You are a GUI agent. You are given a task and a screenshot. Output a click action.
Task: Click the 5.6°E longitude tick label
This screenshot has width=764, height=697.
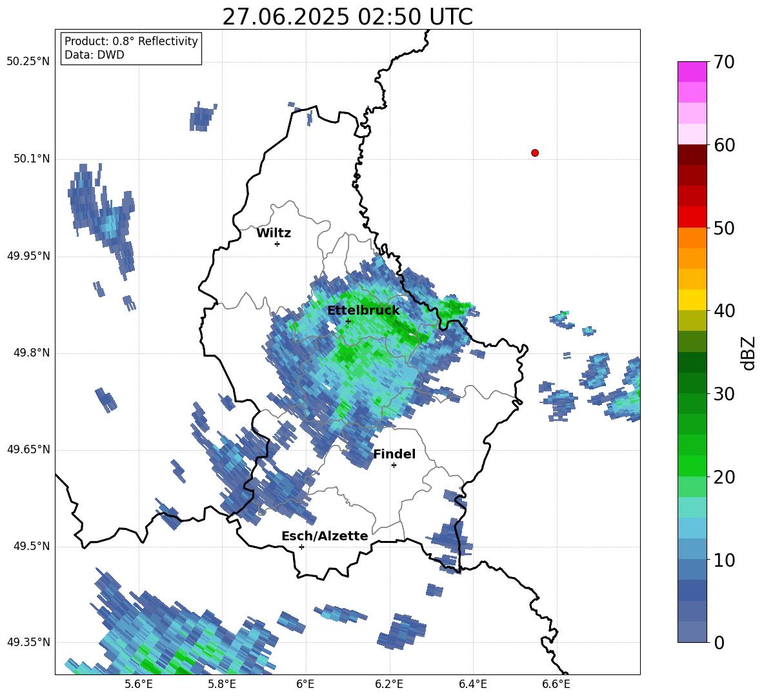click(139, 684)
